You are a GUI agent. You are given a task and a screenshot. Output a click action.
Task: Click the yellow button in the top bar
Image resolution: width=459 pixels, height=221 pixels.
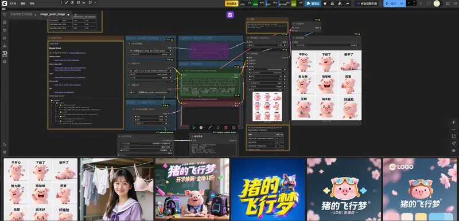(231, 3)
